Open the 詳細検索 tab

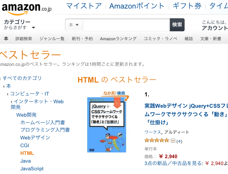click(x=24, y=39)
